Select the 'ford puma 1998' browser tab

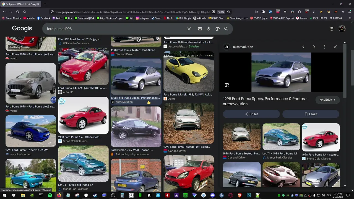click(21, 4)
